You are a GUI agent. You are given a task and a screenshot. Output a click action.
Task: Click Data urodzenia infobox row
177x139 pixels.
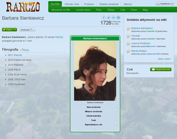(x=95, y=107)
